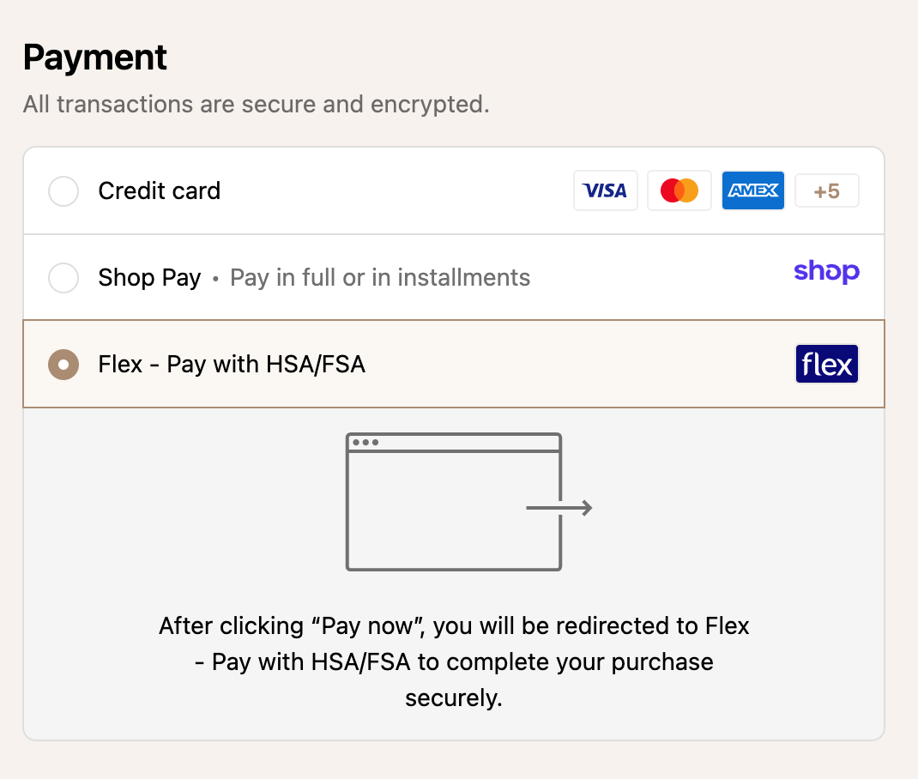This screenshot has width=918, height=779.
Task: Click the navy Flex logo
Action: point(826,365)
